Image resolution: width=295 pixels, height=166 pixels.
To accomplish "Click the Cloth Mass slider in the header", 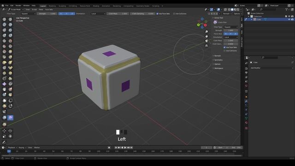I will [x=118, y=14].
